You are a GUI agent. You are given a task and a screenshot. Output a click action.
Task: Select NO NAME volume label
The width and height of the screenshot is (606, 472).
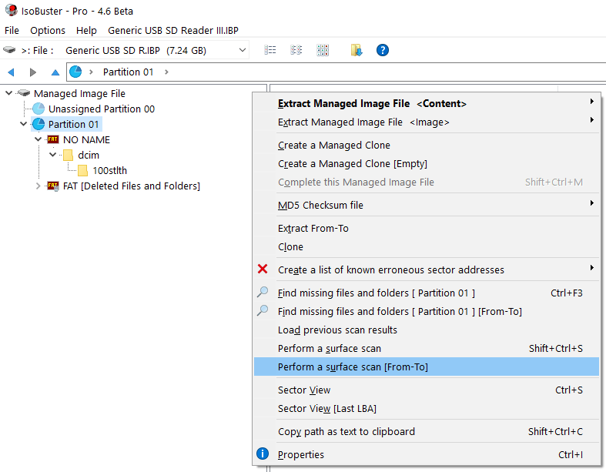point(86,139)
